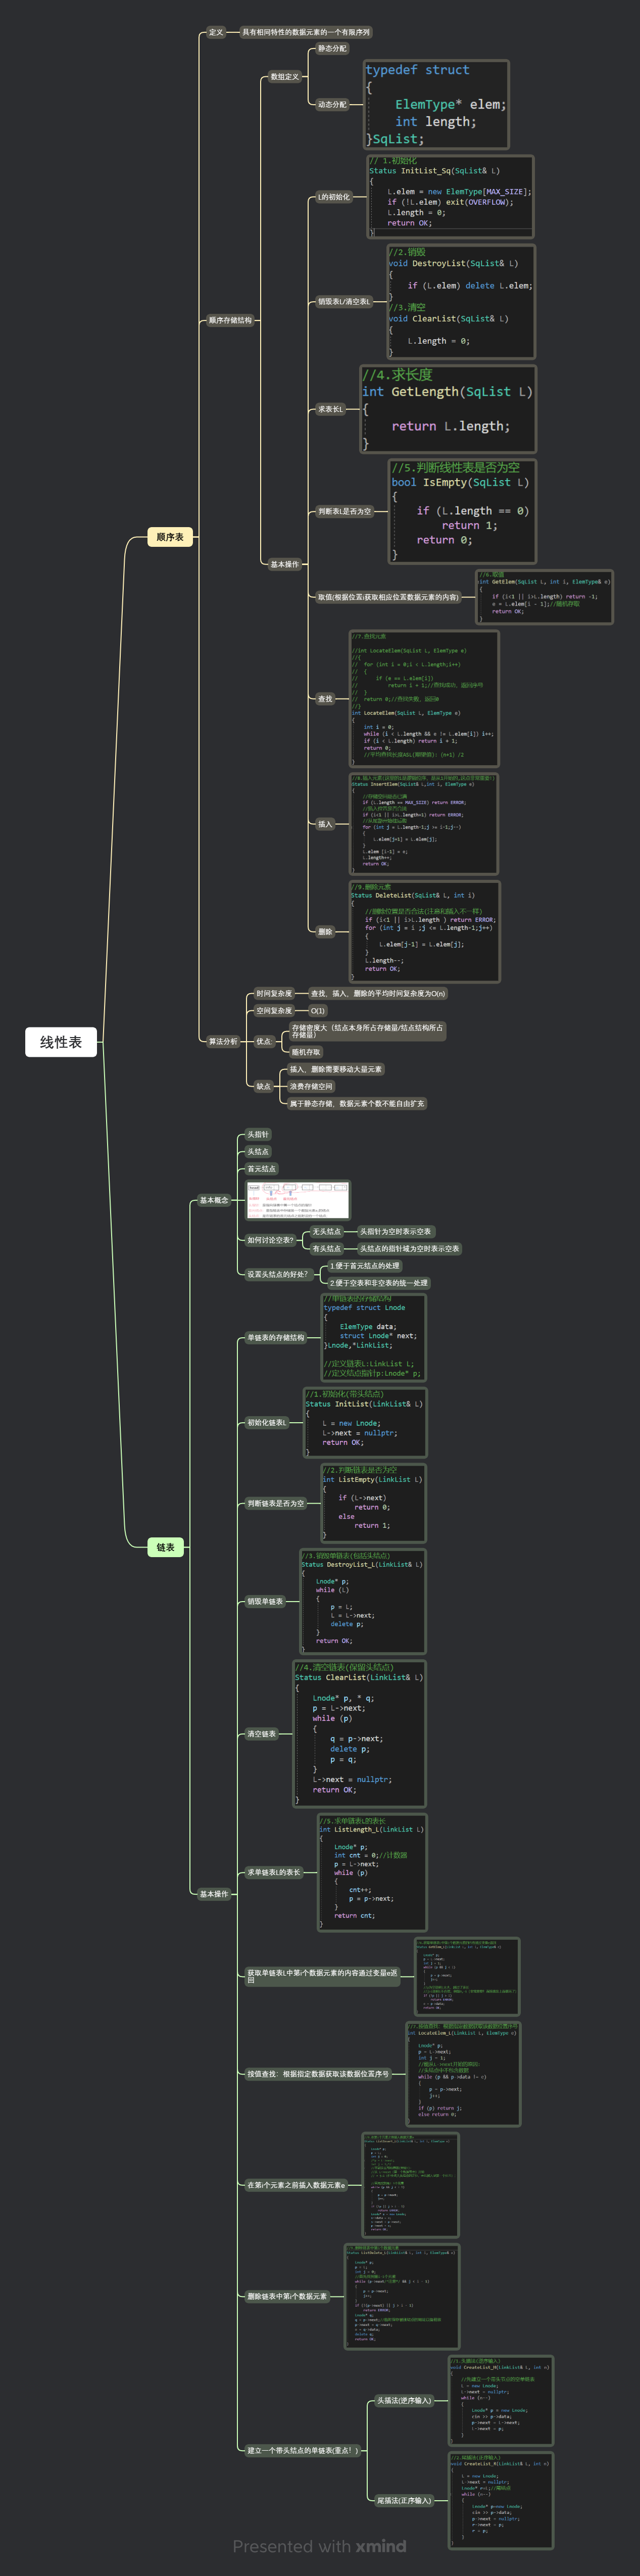Open the GetLength code image
The image size is (640, 2576).
tap(448, 409)
